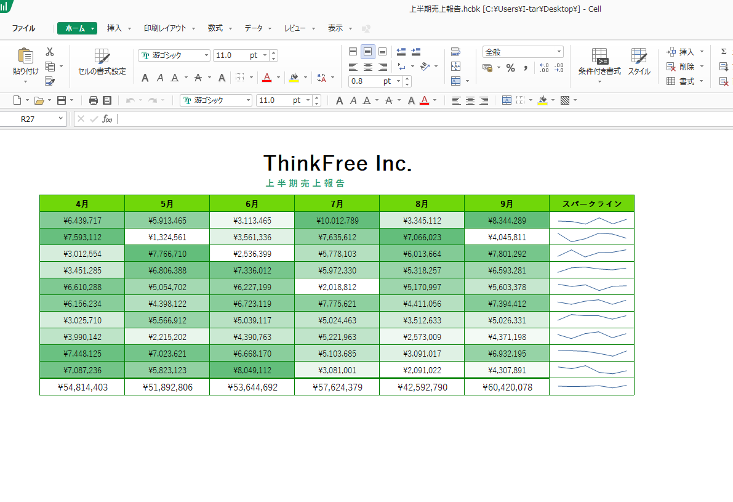Viewport: 733px width, 502px height.
Task: Toggle bold in the ribbon font group
Action: click(145, 78)
